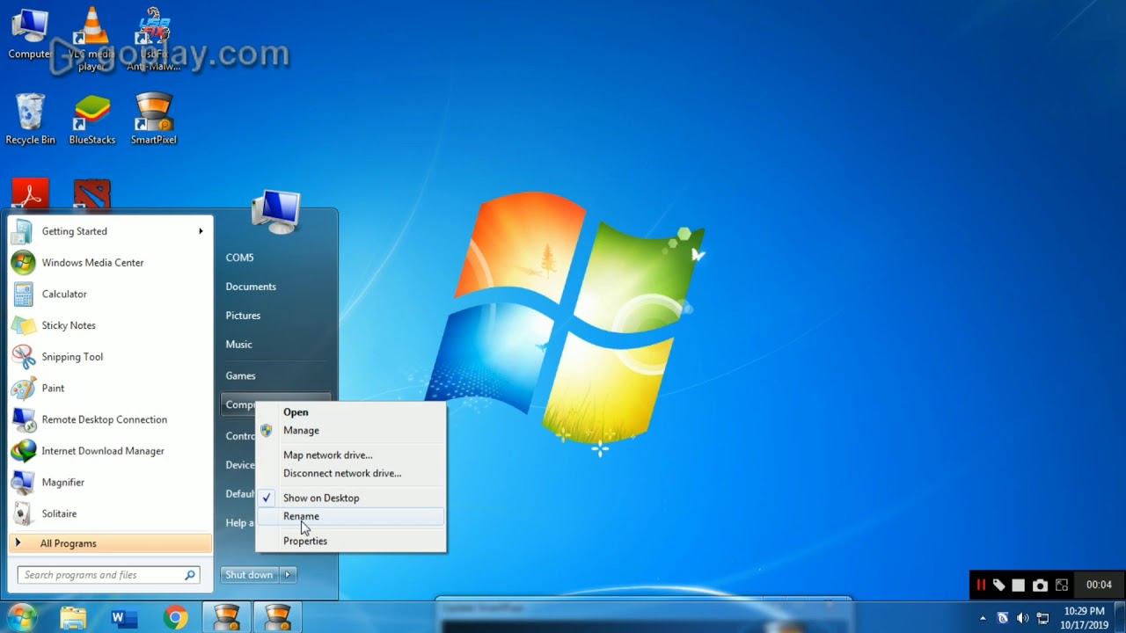Click the recorder window resize icon
The image size is (1126, 633).
pos(1062,585)
